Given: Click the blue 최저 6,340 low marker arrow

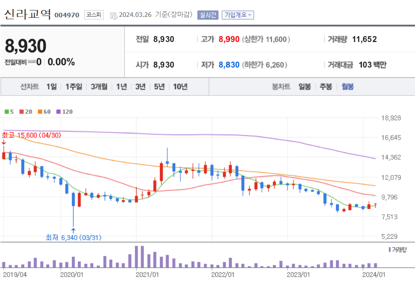Looking at the screenshot, I should 73,230.
